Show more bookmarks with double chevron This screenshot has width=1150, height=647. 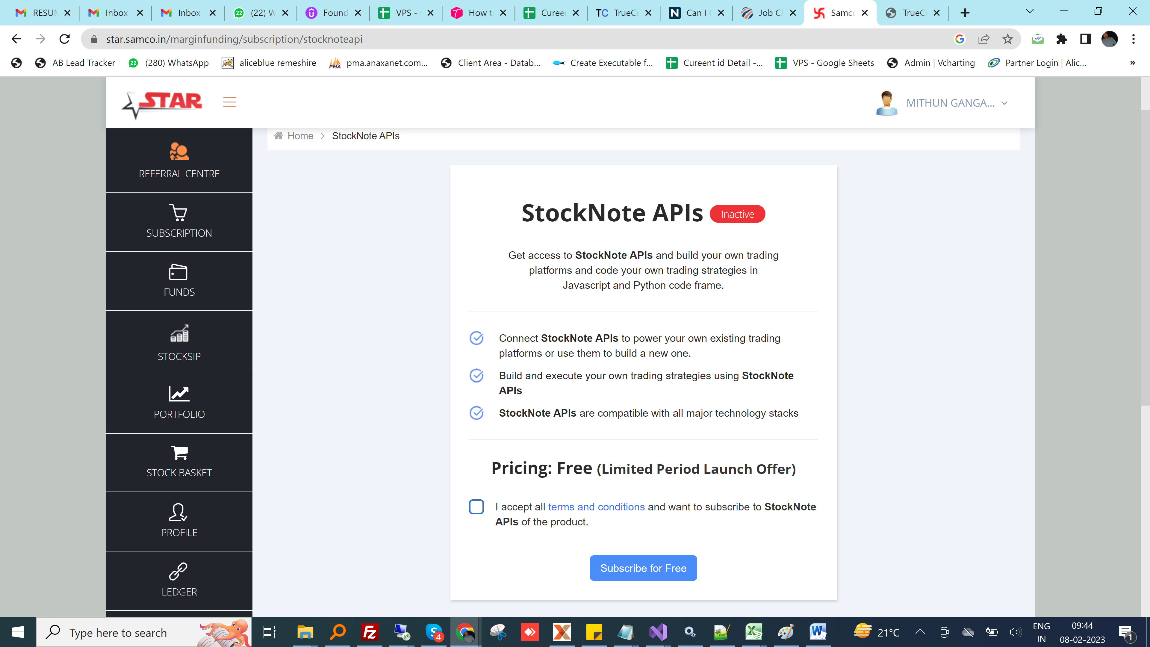(x=1132, y=63)
